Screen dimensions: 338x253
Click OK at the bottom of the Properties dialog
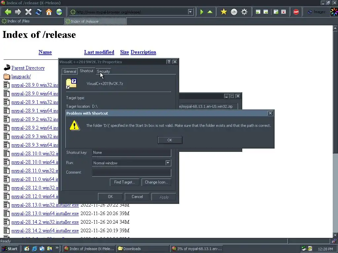[x=110, y=197]
